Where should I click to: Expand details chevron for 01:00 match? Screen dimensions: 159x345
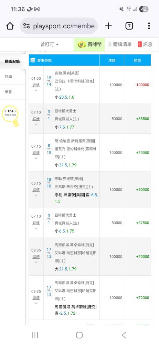pyautogui.click(x=36, y=90)
